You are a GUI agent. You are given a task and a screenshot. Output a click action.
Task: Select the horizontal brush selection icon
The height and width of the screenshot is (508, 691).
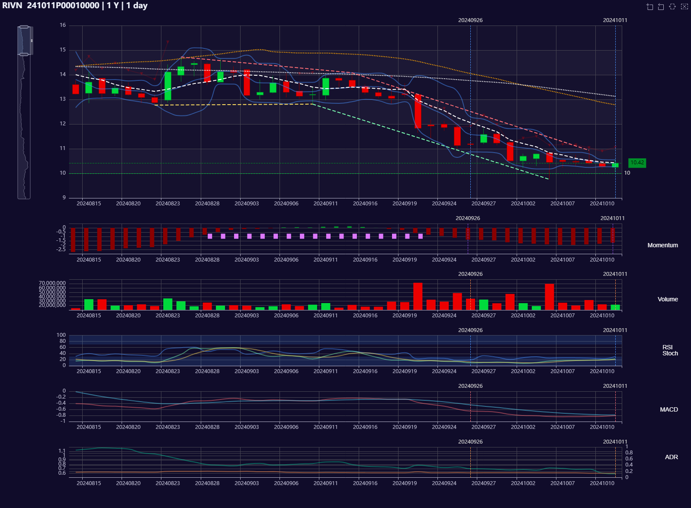pyautogui.click(x=672, y=6)
